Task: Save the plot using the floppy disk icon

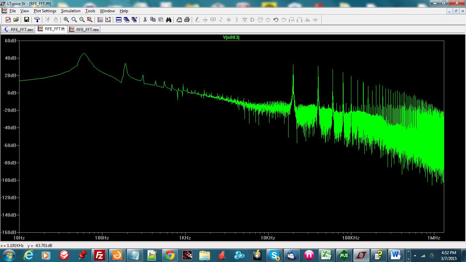Action: click(x=26, y=20)
